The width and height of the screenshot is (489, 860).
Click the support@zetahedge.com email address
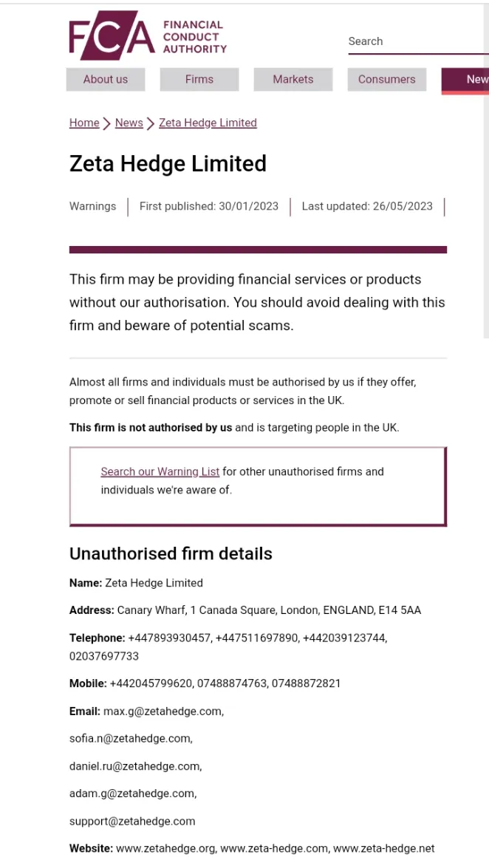point(132,821)
